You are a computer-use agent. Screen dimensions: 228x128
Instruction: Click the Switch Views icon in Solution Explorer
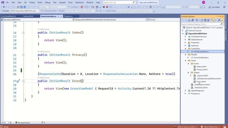[x=192, y=20]
